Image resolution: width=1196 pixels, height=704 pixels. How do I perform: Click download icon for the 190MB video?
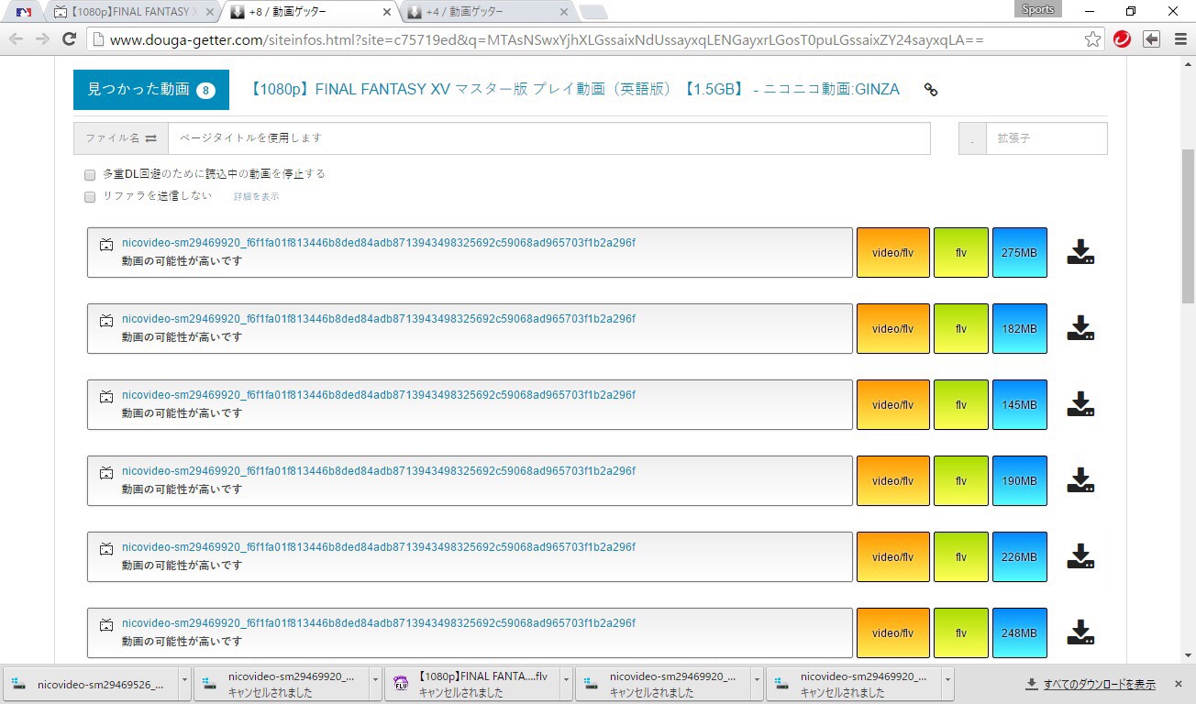[x=1081, y=480]
